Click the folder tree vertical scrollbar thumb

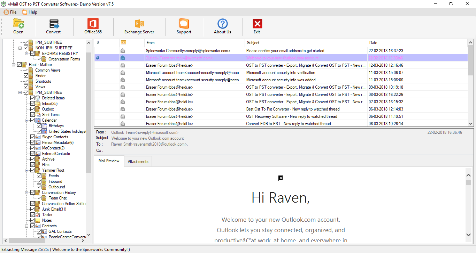tap(89, 113)
